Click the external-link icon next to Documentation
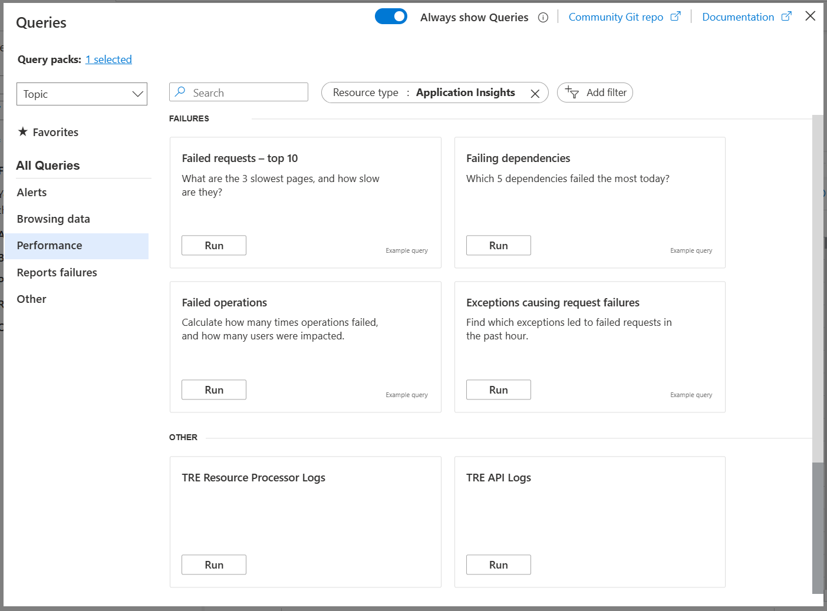Image resolution: width=827 pixels, height=611 pixels. click(x=787, y=16)
